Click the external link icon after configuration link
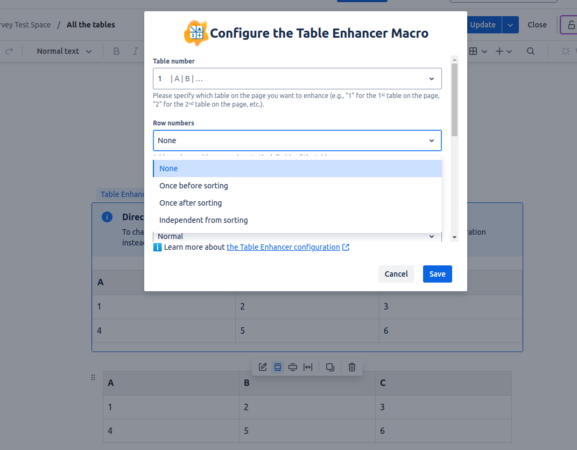The width and height of the screenshot is (577, 450). pyautogui.click(x=346, y=247)
